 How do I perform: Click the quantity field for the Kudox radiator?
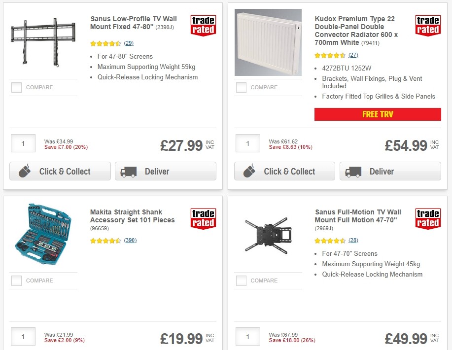(x=247, y=143)
